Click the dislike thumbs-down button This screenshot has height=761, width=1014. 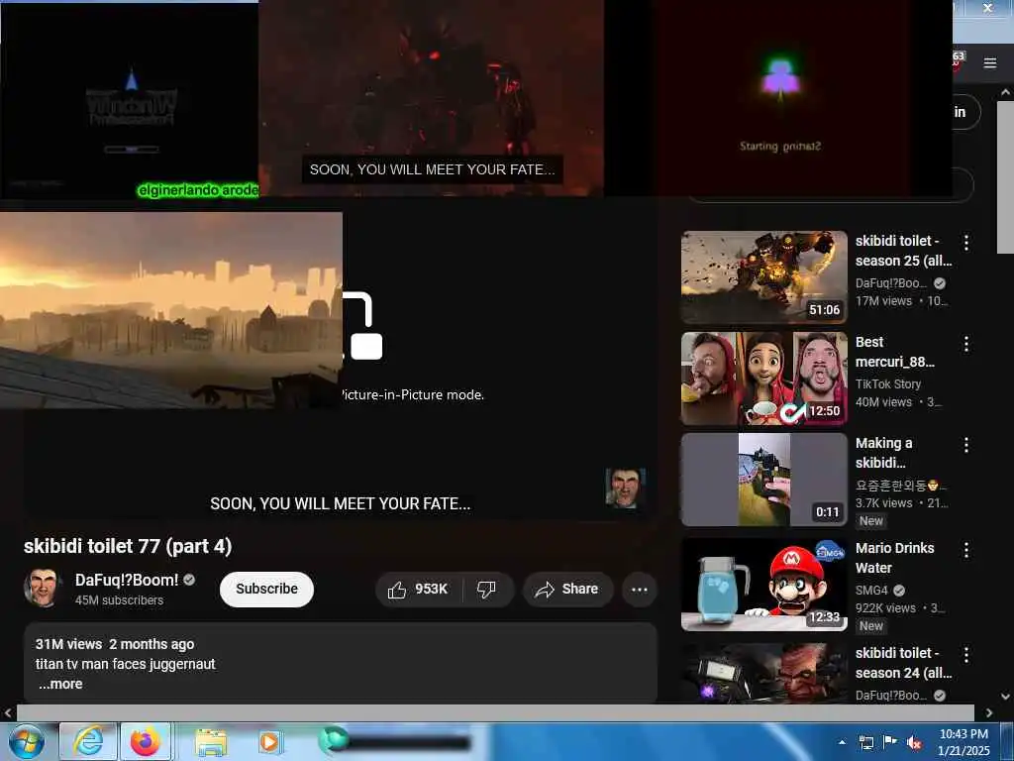coord(487,589)
